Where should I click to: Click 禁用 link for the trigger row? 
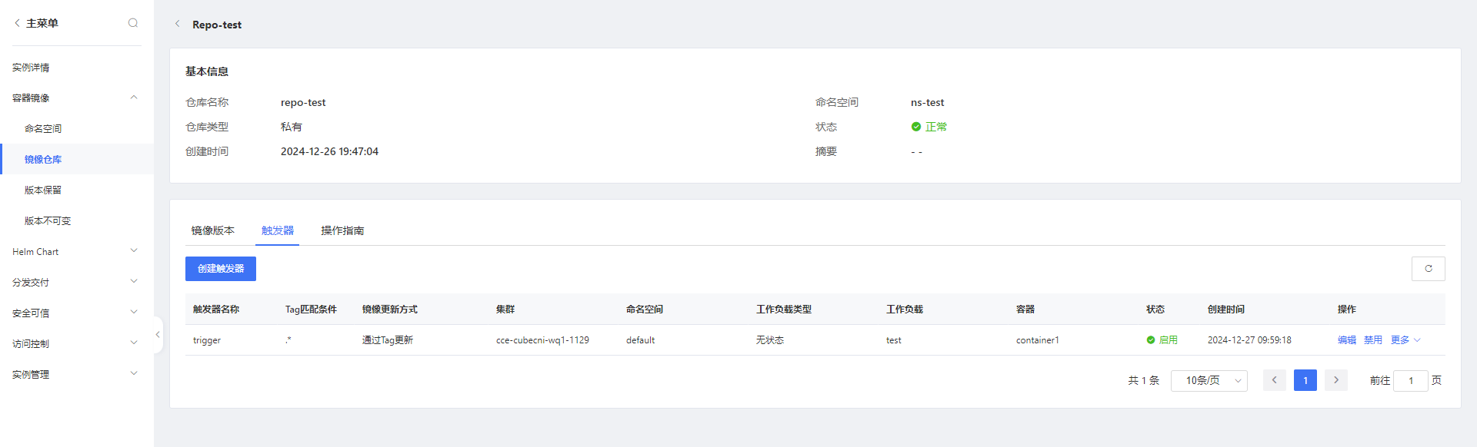[x=1373, y=340]
